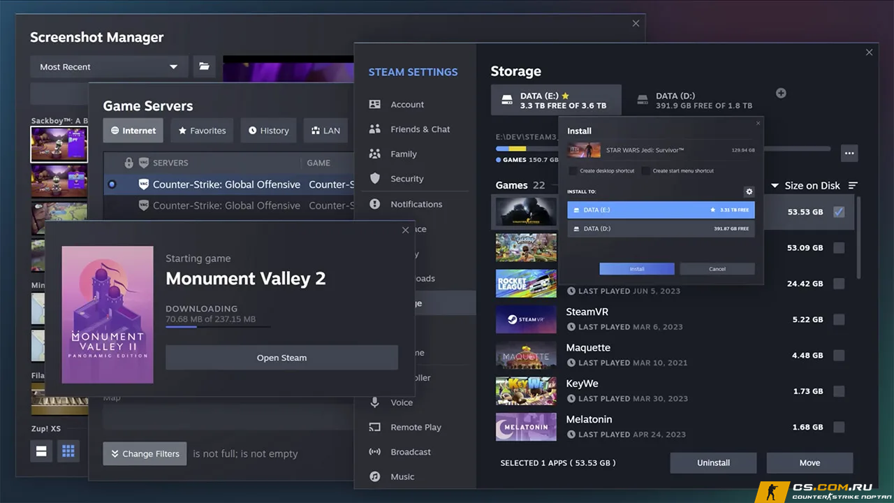Click Notifications alert icon in sidebar
Viewport: 894px width, 503px height.
[x=375, y=204]
